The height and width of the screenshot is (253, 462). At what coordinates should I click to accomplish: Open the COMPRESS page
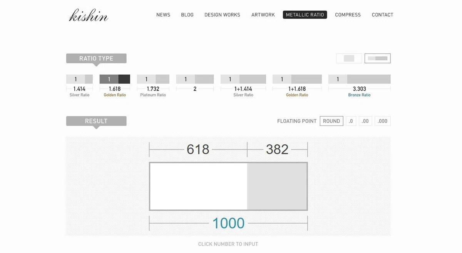348,15
